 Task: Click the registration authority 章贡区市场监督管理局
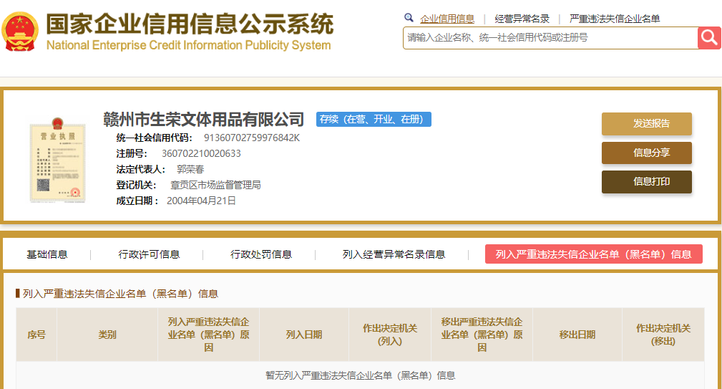point(215,185)
